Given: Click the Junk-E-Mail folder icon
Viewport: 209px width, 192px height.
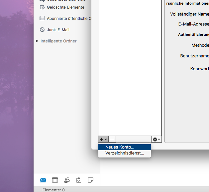Looking at the screenshot, I should tap(42, 30).
